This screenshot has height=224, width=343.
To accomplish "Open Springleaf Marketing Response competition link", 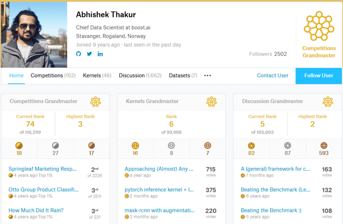I will click(44, 169).
